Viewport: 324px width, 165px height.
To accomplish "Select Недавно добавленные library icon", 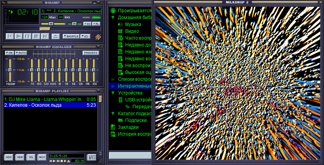I will click(x=120, y=45).
